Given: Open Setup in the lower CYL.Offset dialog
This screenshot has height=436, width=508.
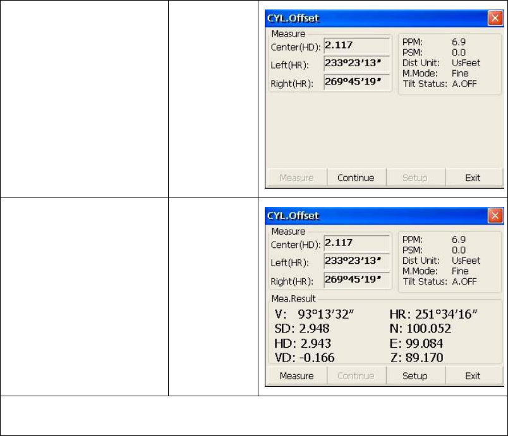Looking at the screenshot, I should (415, 376).
